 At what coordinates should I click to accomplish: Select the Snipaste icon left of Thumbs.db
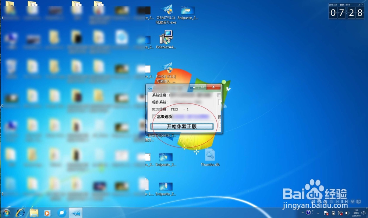click(166, 159)
